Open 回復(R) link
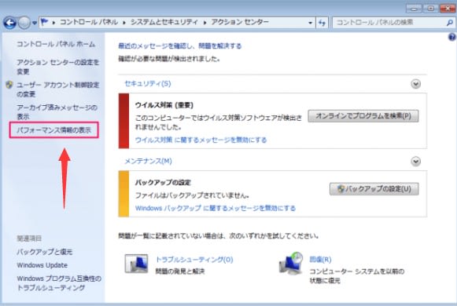457x306 pixels. pos(320,260)
